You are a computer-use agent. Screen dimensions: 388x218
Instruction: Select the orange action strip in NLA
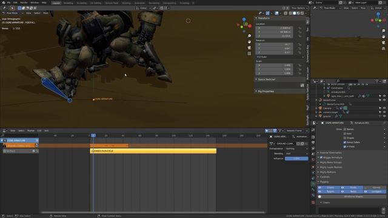click(x=109, y=145)
